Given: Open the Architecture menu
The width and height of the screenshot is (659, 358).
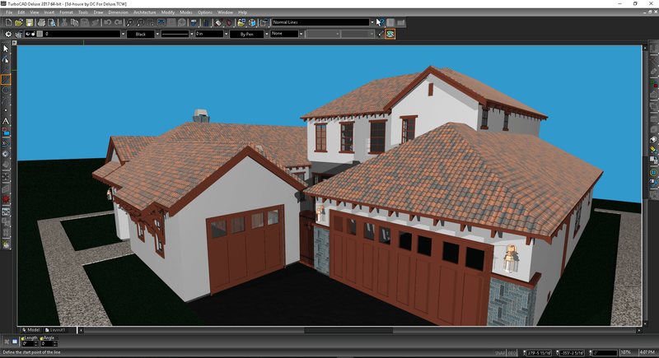Looking at the screenshot, I should [x=145, y=12].
